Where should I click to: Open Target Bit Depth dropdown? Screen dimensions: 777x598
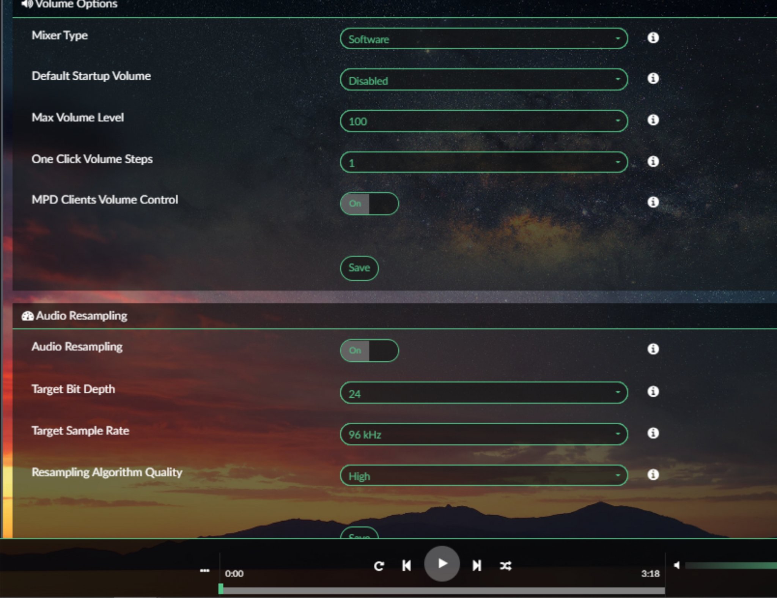tap(484, 393)
